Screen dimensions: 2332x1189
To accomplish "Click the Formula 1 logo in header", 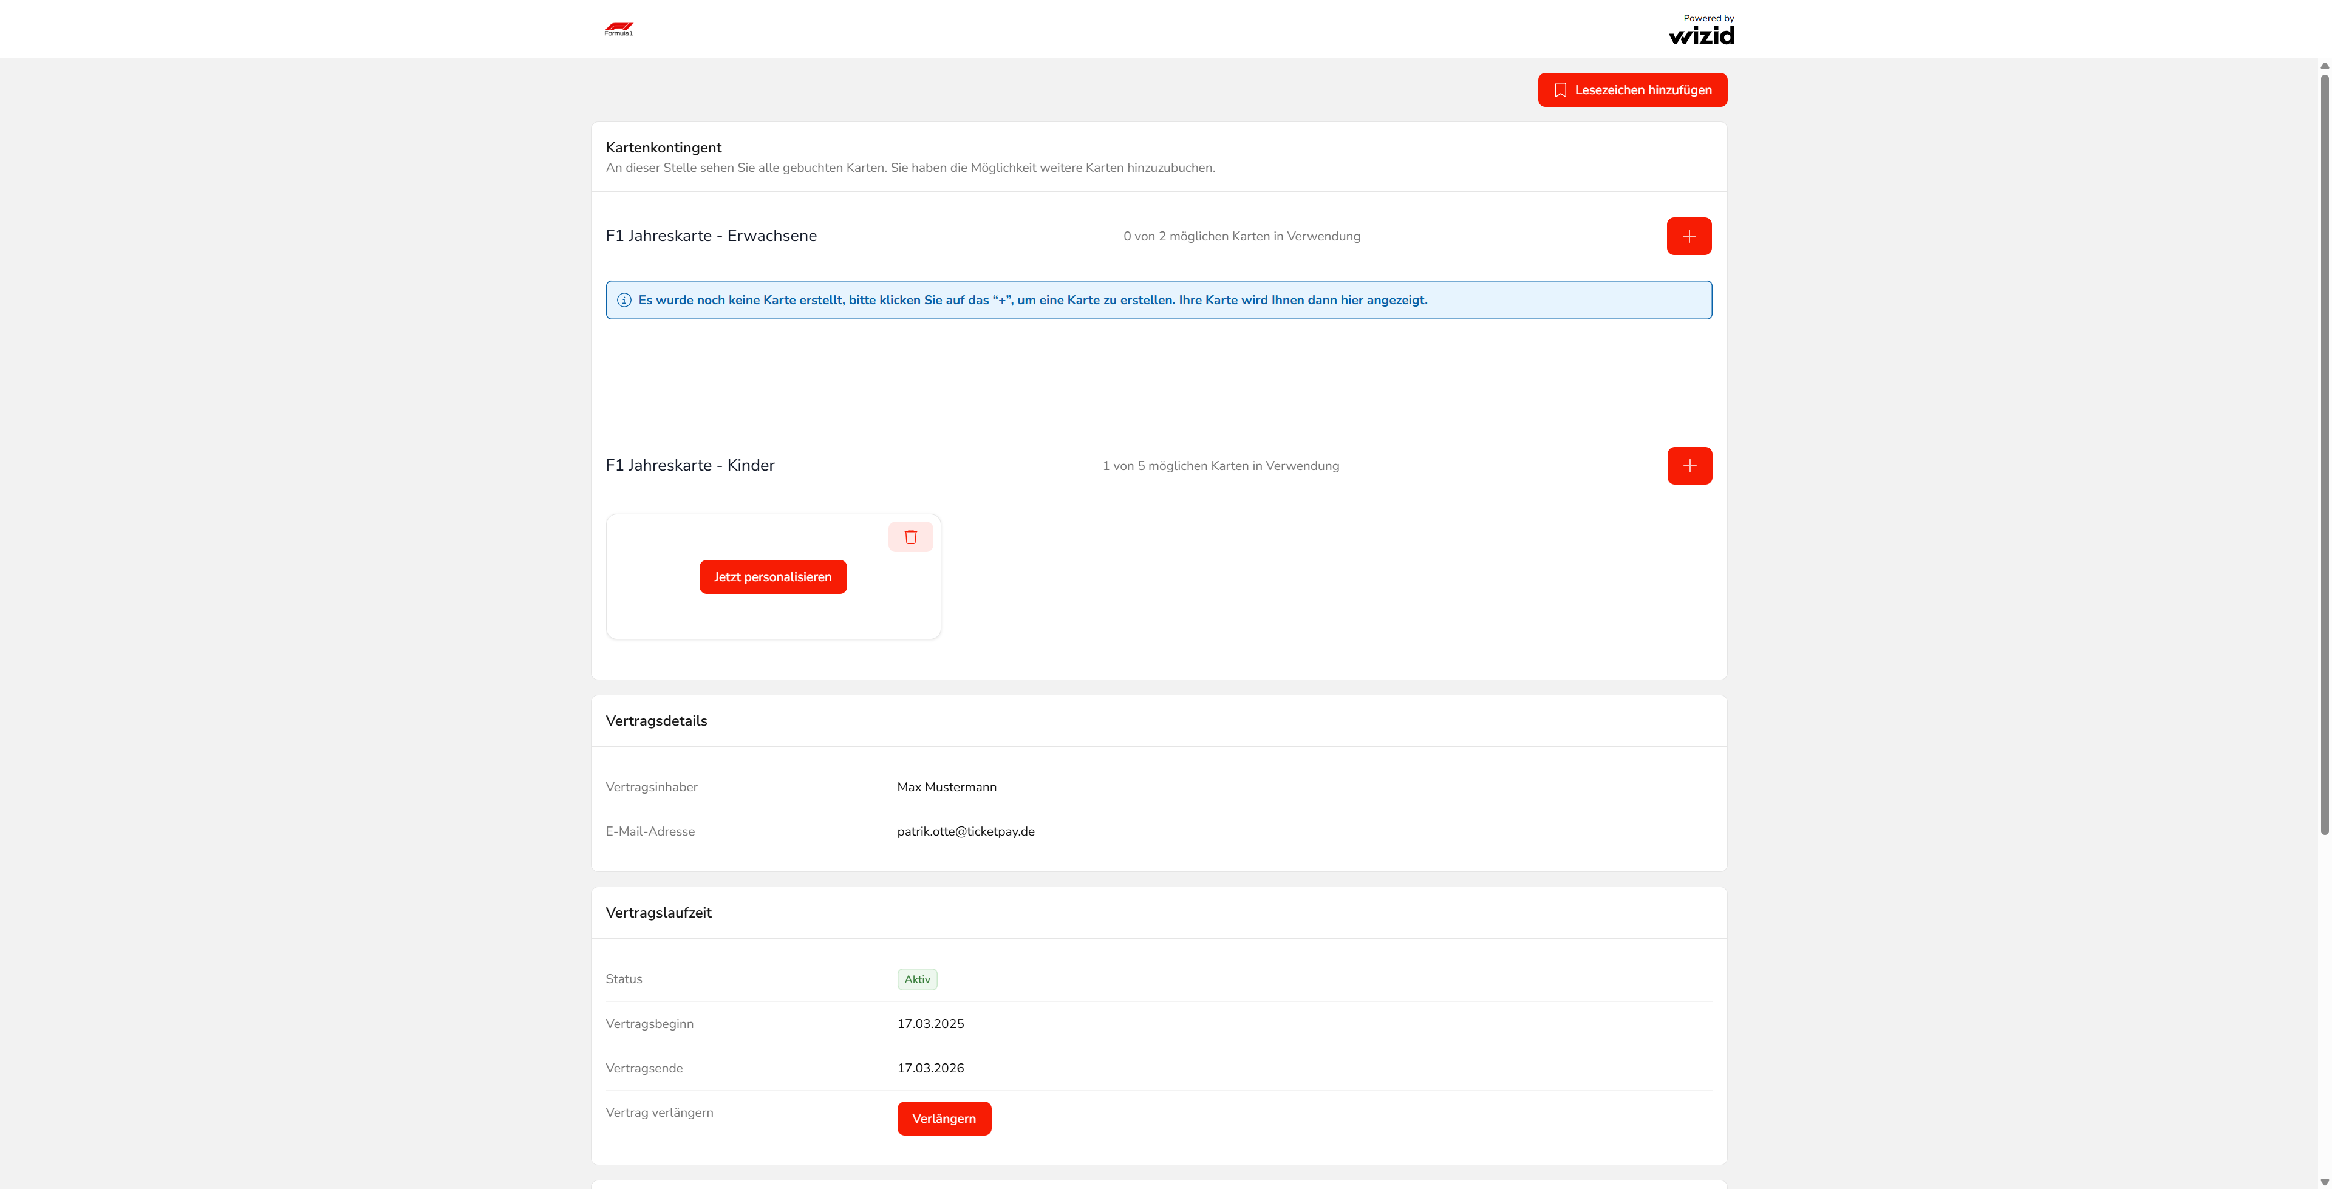I will tap(618, 29).
